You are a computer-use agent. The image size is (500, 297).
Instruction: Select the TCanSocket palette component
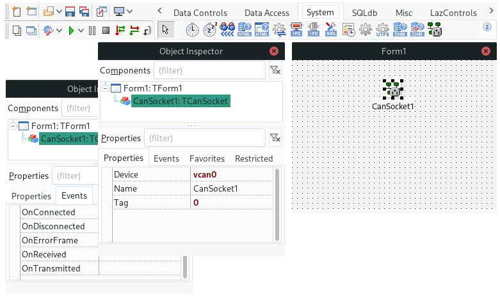click(x=434, y=29)
